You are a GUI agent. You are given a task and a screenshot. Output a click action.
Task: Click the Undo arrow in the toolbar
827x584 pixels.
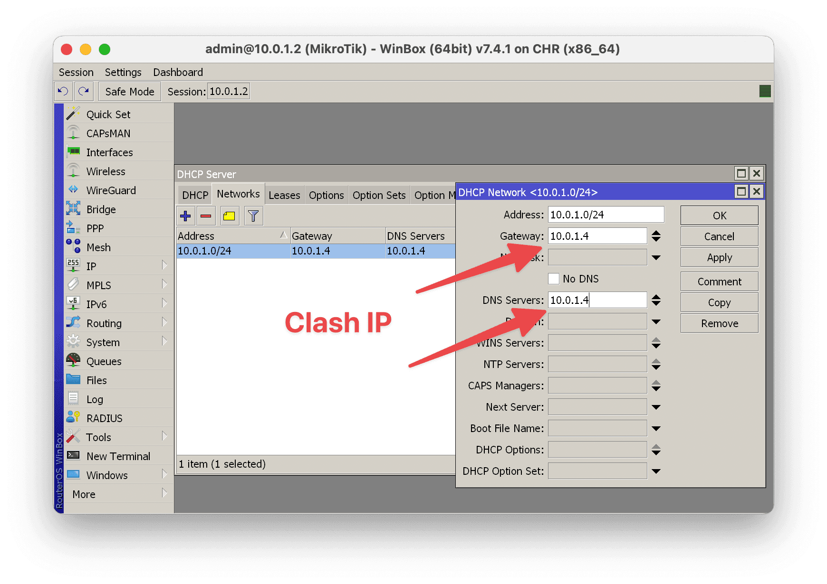coord(64,91)
